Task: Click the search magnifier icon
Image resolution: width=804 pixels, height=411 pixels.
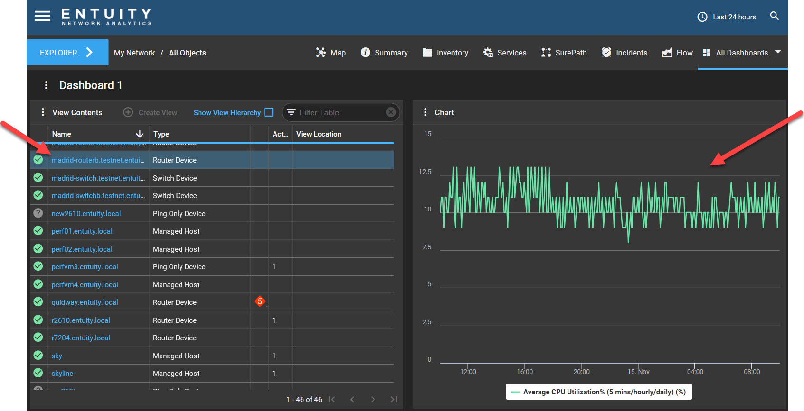Action: point(774,16)
